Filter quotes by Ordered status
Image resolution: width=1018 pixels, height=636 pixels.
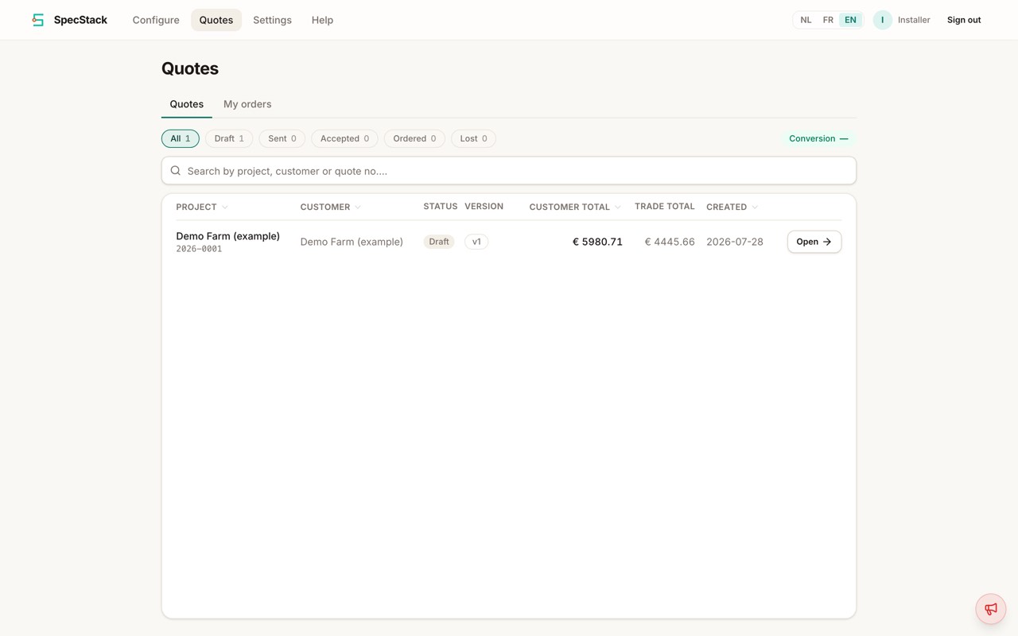click(x=414, y=138)
